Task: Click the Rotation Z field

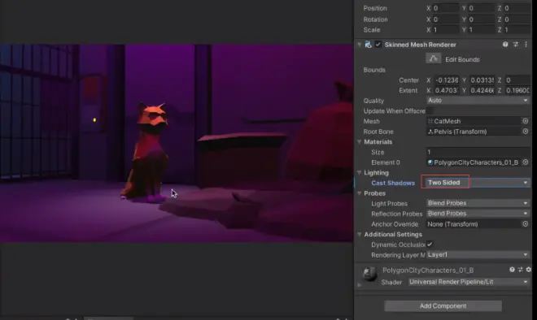Action: pyautogui.click(x=517, y=19)
